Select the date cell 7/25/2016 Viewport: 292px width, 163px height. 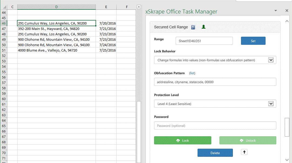(x=106, y=50)
